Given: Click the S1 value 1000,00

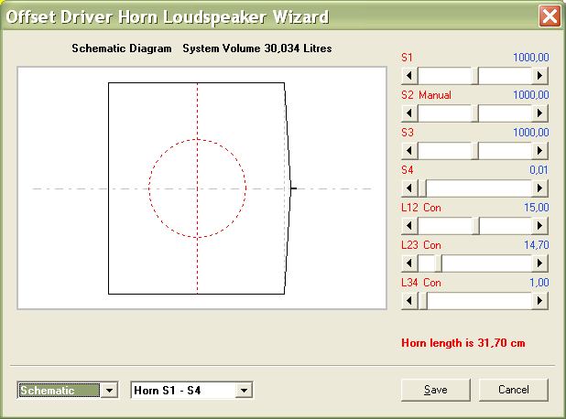Looking at the screenshot, I should pyautogui.click(x=530, y=58).
